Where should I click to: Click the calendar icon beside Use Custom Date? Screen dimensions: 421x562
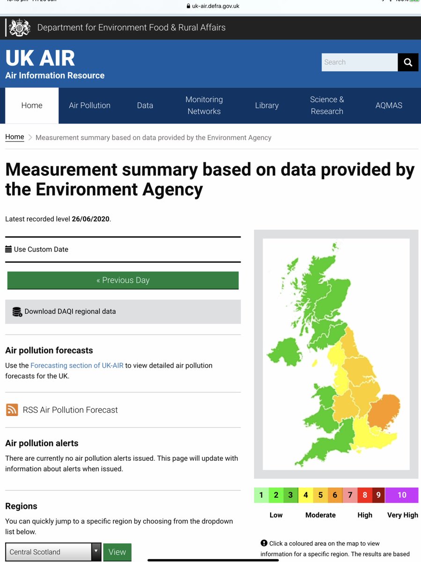(x=8, y=249)
